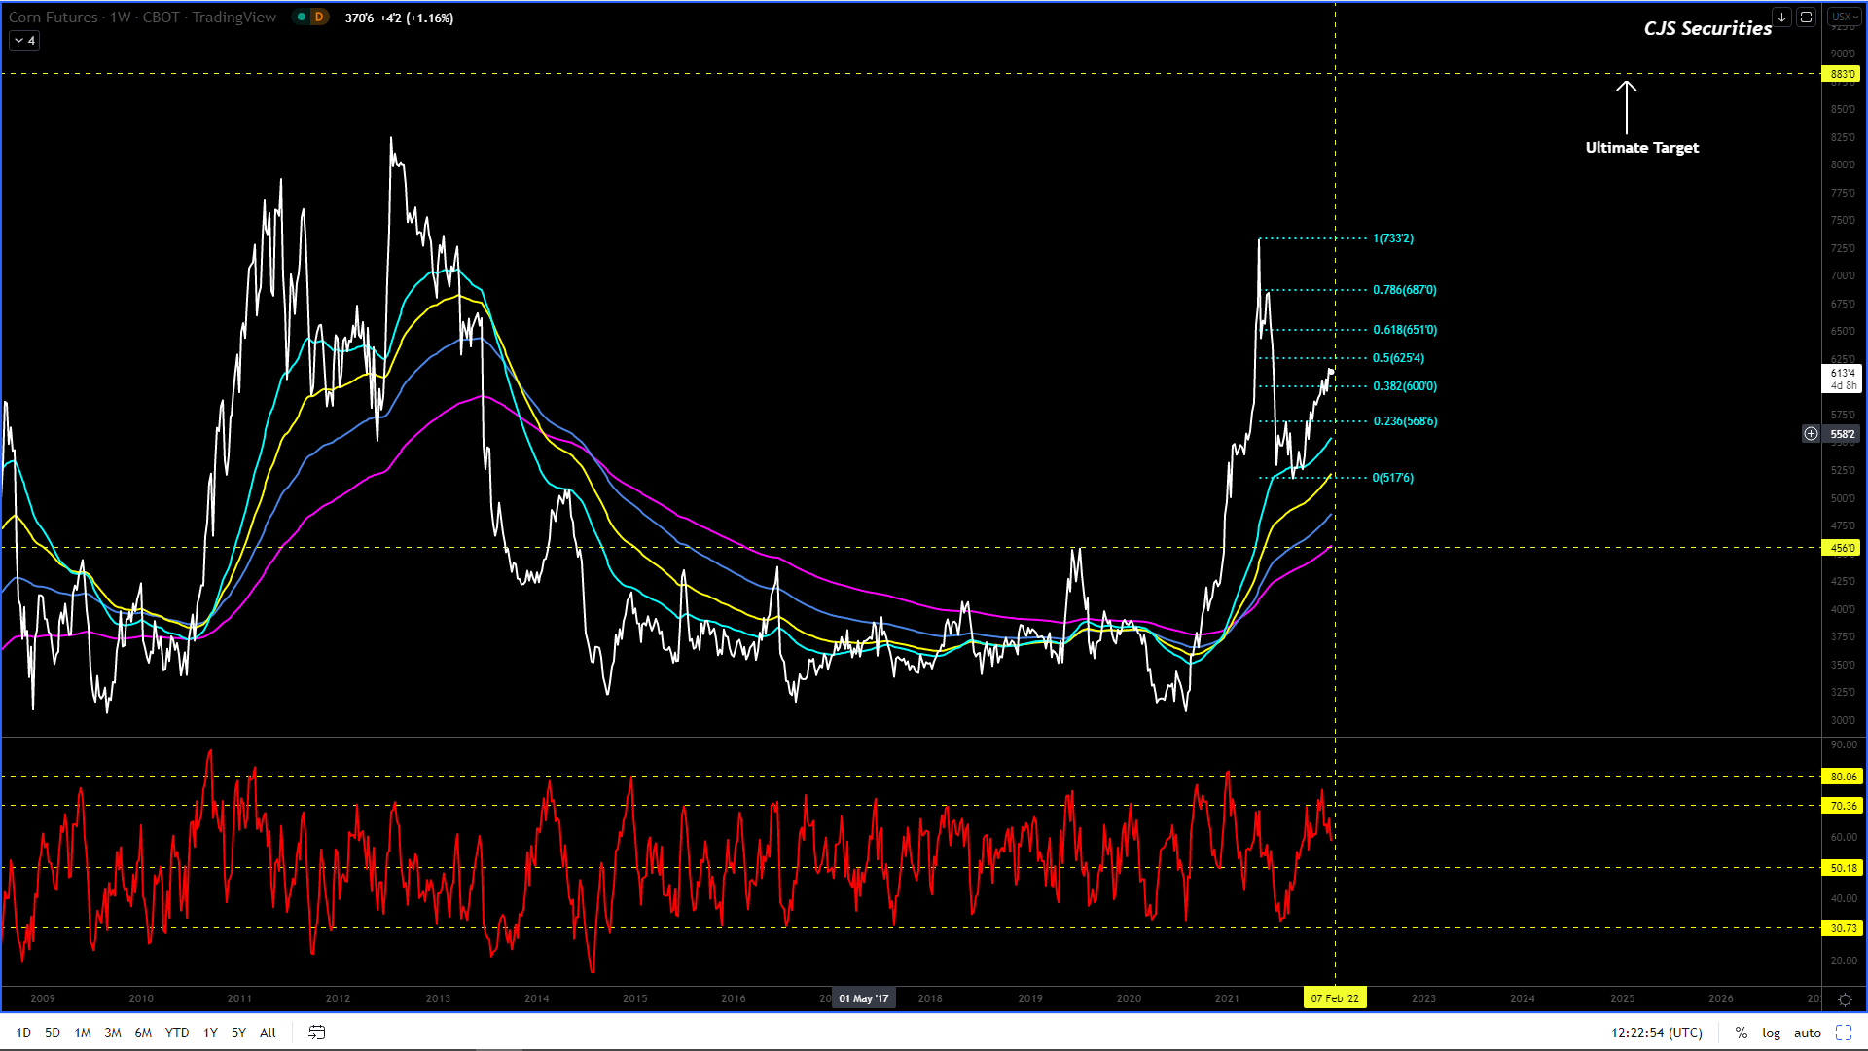This screenshot has width=1868, height=1051.
Task: Click the delayed data D badge
Action: coord(318,18)
